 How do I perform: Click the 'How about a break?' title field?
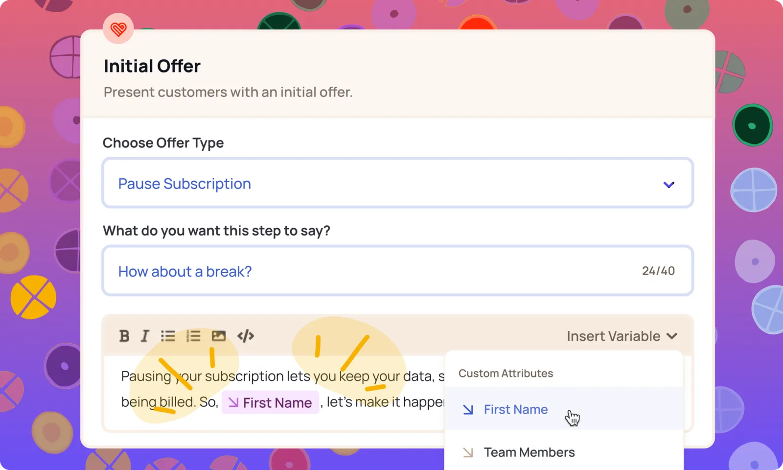point(398,271)
